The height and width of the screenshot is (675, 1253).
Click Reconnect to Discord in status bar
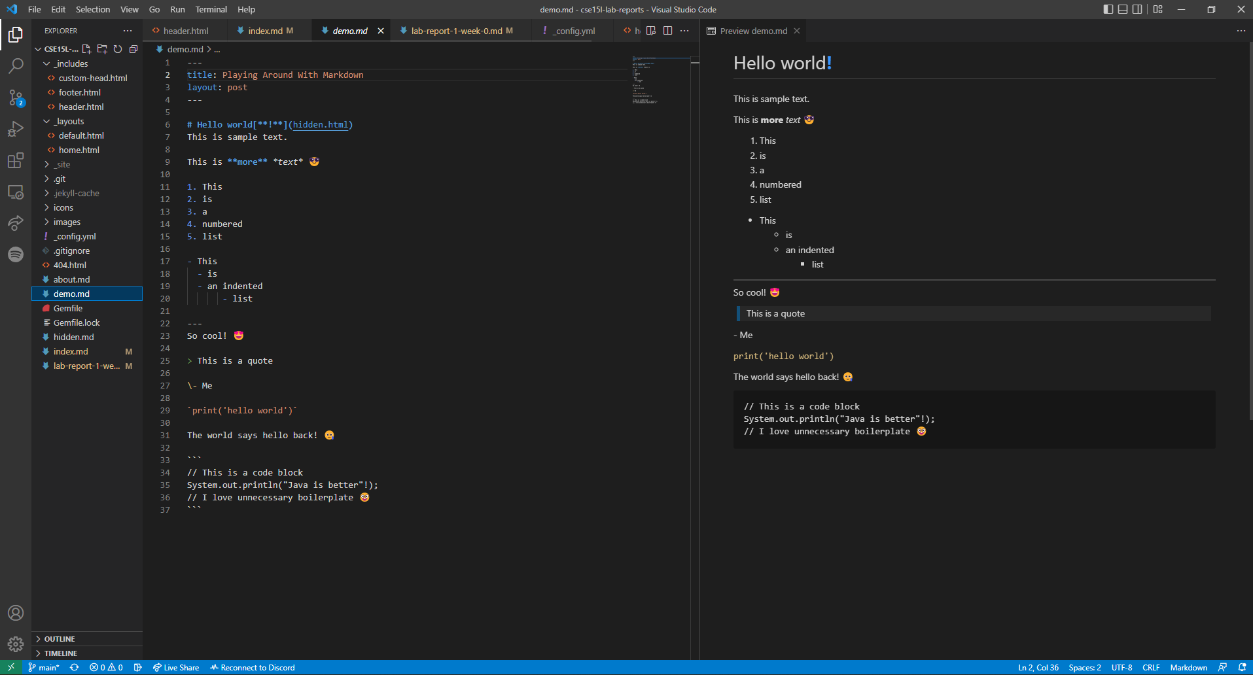point(253,668)
